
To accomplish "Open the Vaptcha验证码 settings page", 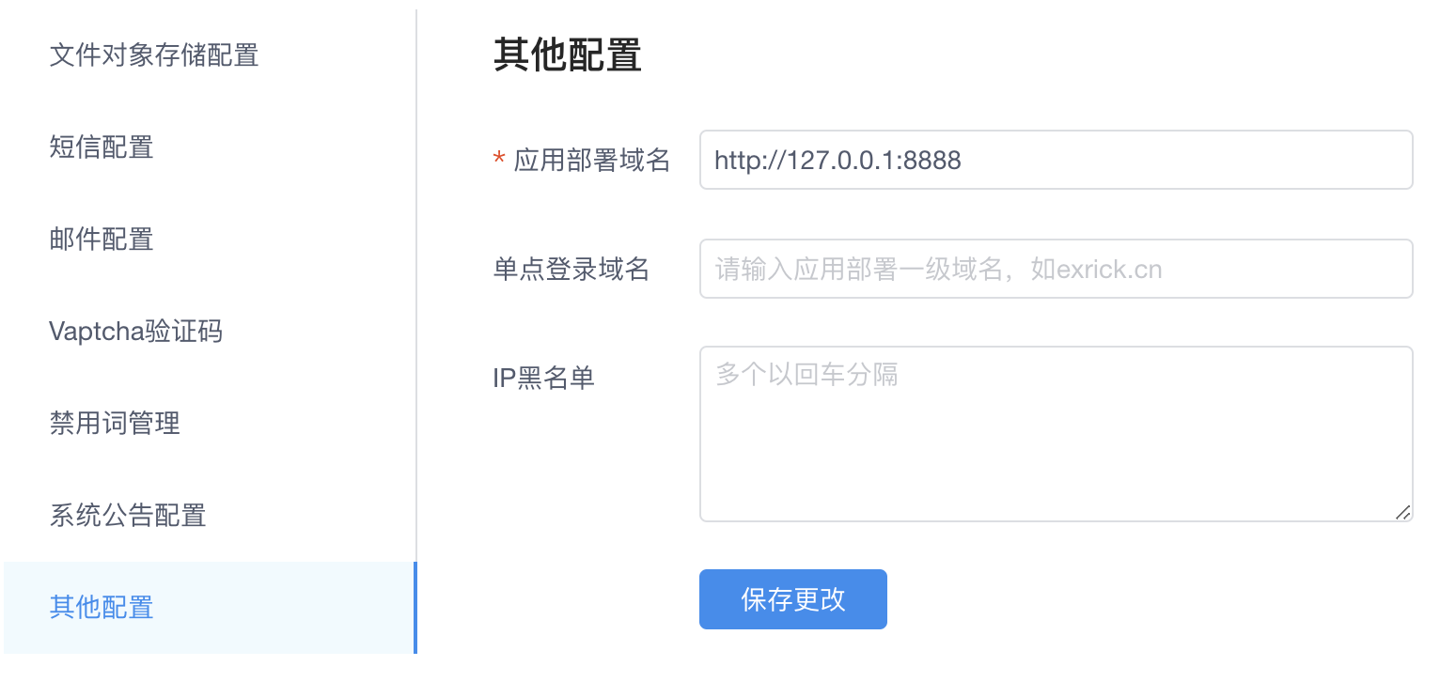I will 209,332.
